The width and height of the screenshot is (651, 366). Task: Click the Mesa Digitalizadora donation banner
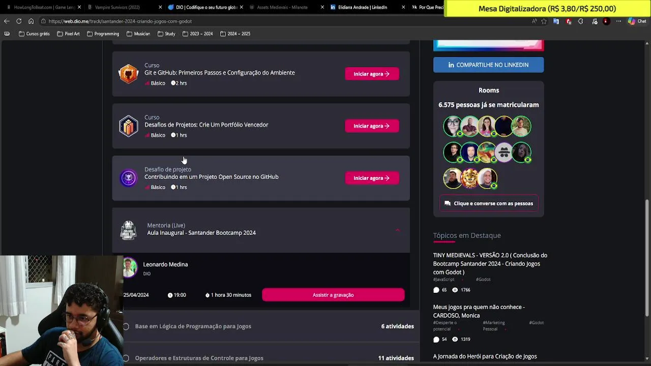547,9
